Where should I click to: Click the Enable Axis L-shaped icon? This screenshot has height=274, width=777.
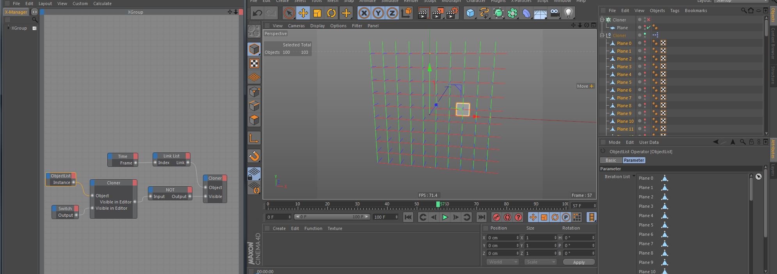pyautogui.click(x=254, y=138)
